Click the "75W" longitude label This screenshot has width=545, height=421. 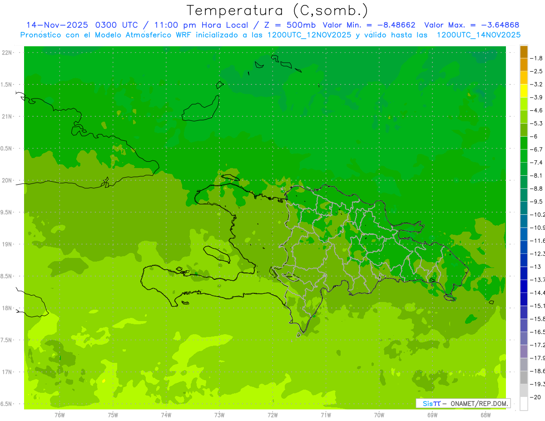pyautogui.click(x=113, y=415)
